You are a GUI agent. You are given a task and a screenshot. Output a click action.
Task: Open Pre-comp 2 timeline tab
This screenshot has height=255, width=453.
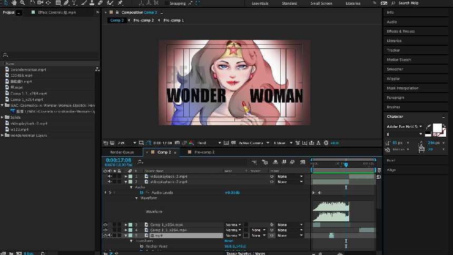click(204, 152)
